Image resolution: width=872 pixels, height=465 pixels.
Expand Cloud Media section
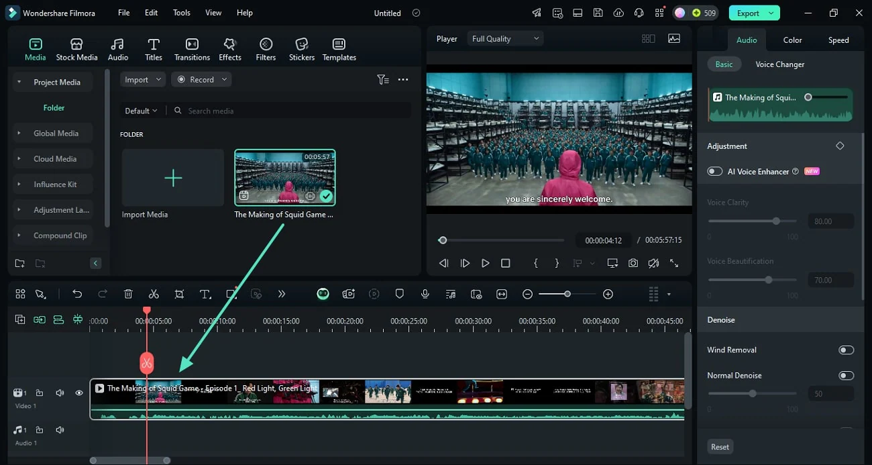[x=19, y=158]
